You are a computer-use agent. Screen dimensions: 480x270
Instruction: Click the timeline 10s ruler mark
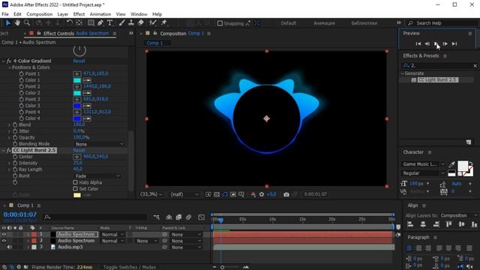pyautogui.click(x=272, y=219)
